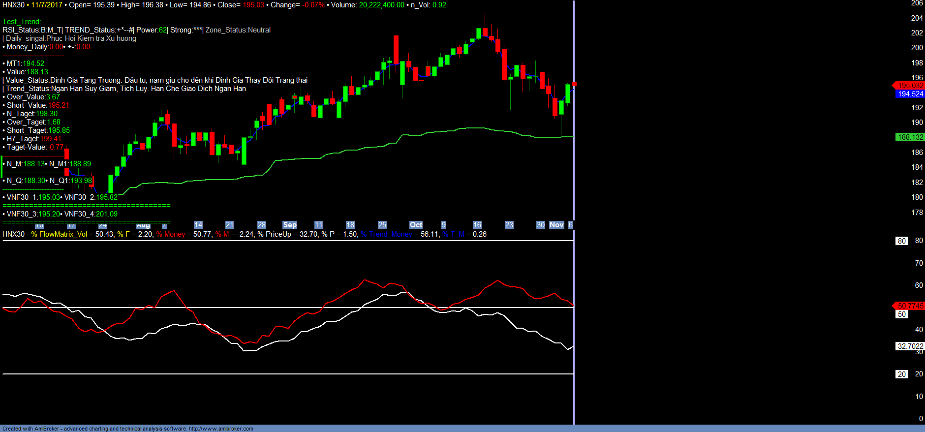The image size is (925, 432).
Task: Click the red 195.032 price tag
Action: (x=910, y=86)
